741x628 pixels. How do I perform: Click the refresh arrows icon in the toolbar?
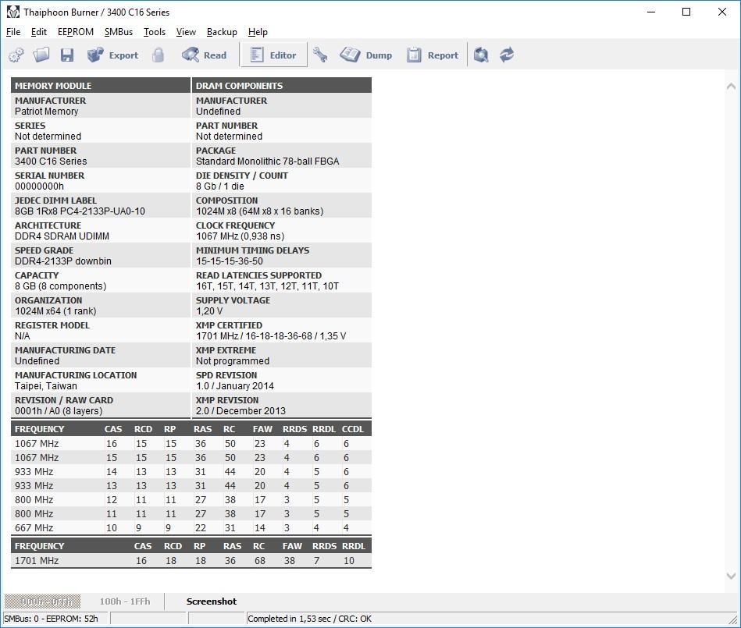(x=507, y=55)
